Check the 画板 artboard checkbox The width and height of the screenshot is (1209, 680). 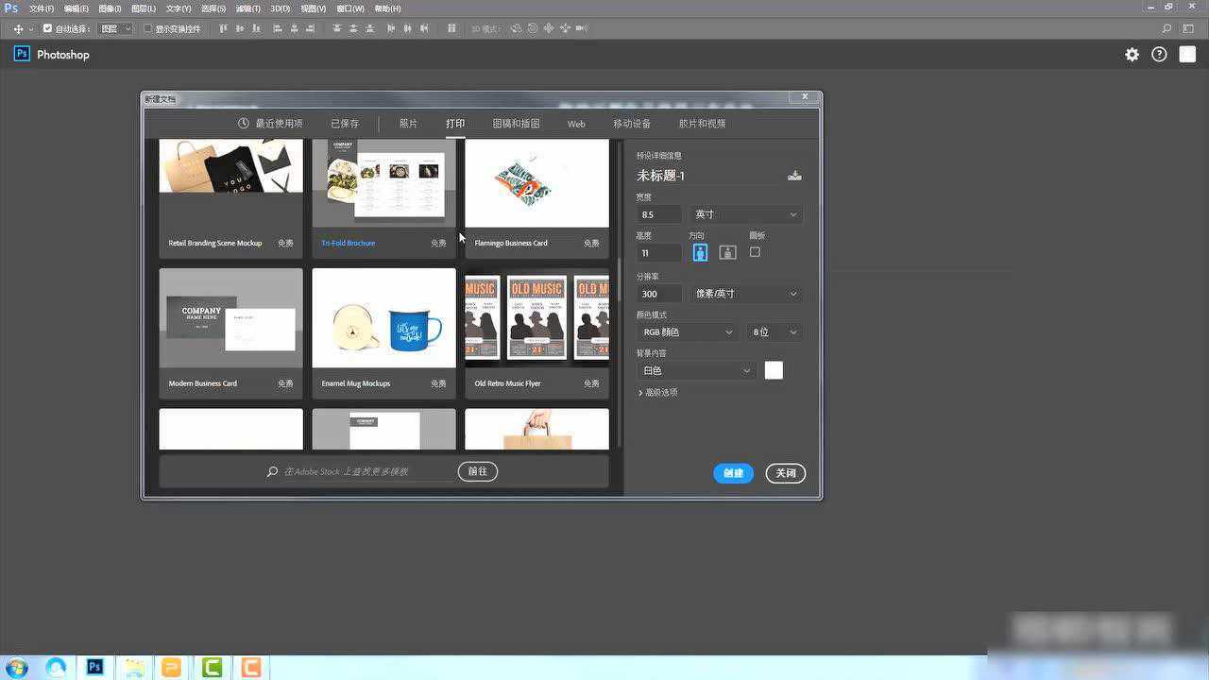[x=755, y=252]
